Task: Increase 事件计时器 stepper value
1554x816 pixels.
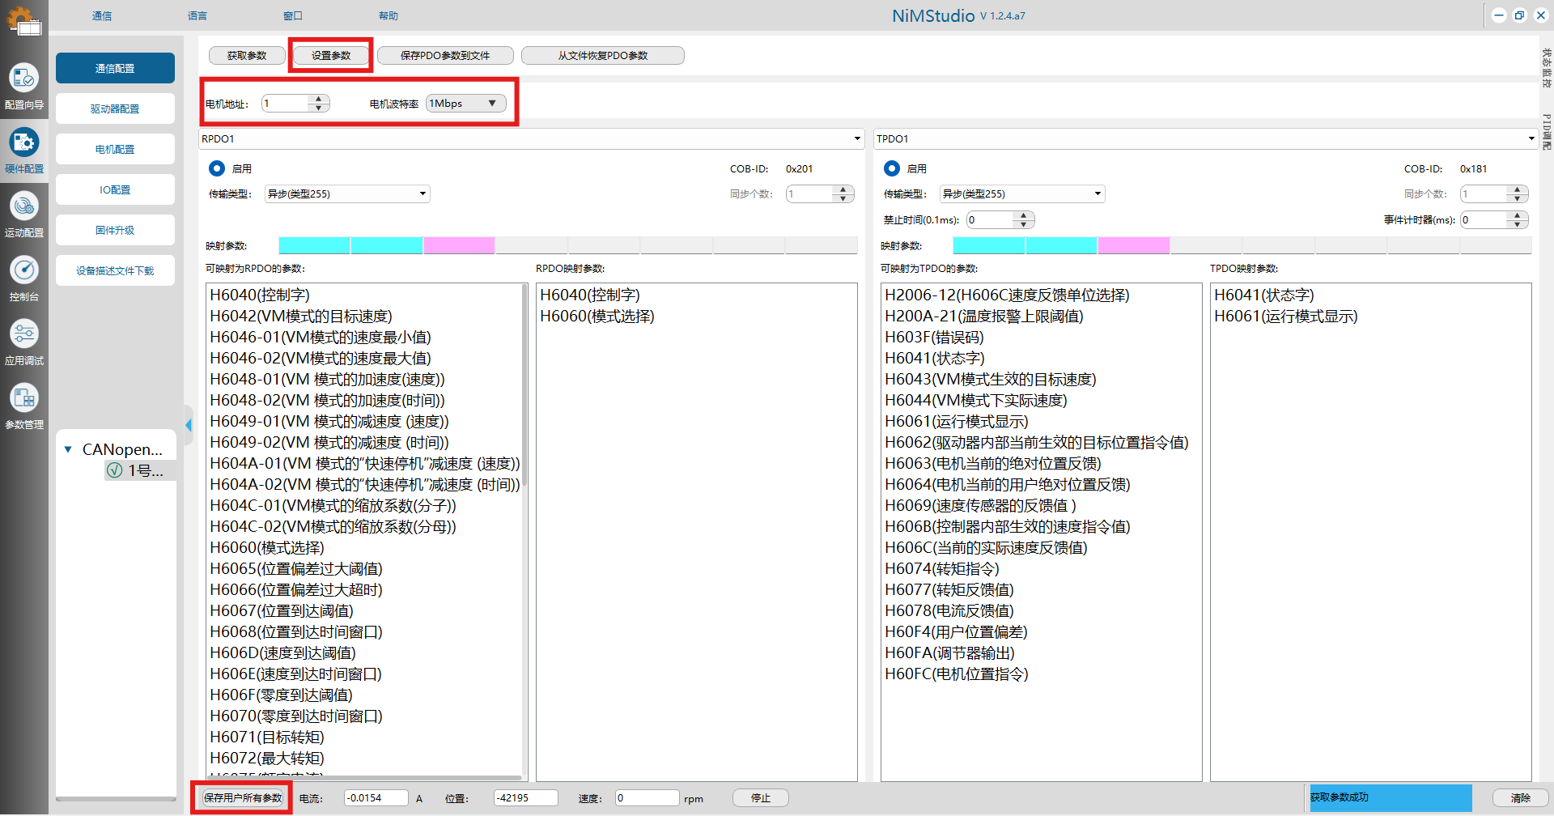Action: 1518,215
